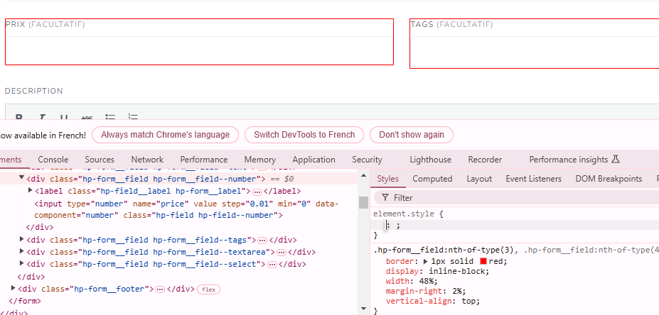
Task: Click ellipsis in hp-form__field--select row
Action: [272, 265]
